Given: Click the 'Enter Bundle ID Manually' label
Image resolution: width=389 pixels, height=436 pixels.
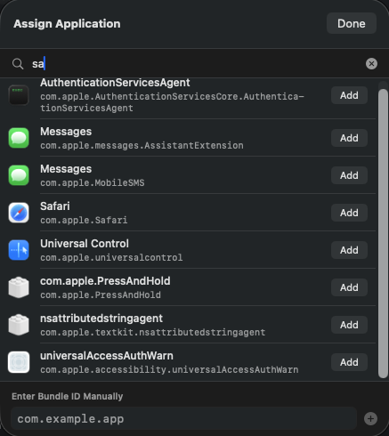Looking at the screenshot, I should (x=68, y=396).
